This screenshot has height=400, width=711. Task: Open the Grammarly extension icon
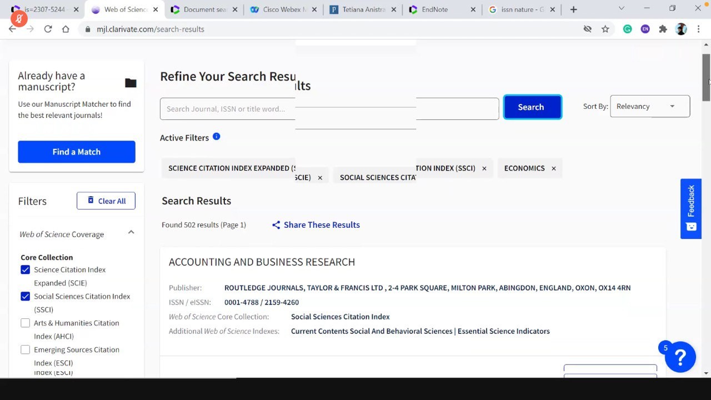click(x=627, y=29)
